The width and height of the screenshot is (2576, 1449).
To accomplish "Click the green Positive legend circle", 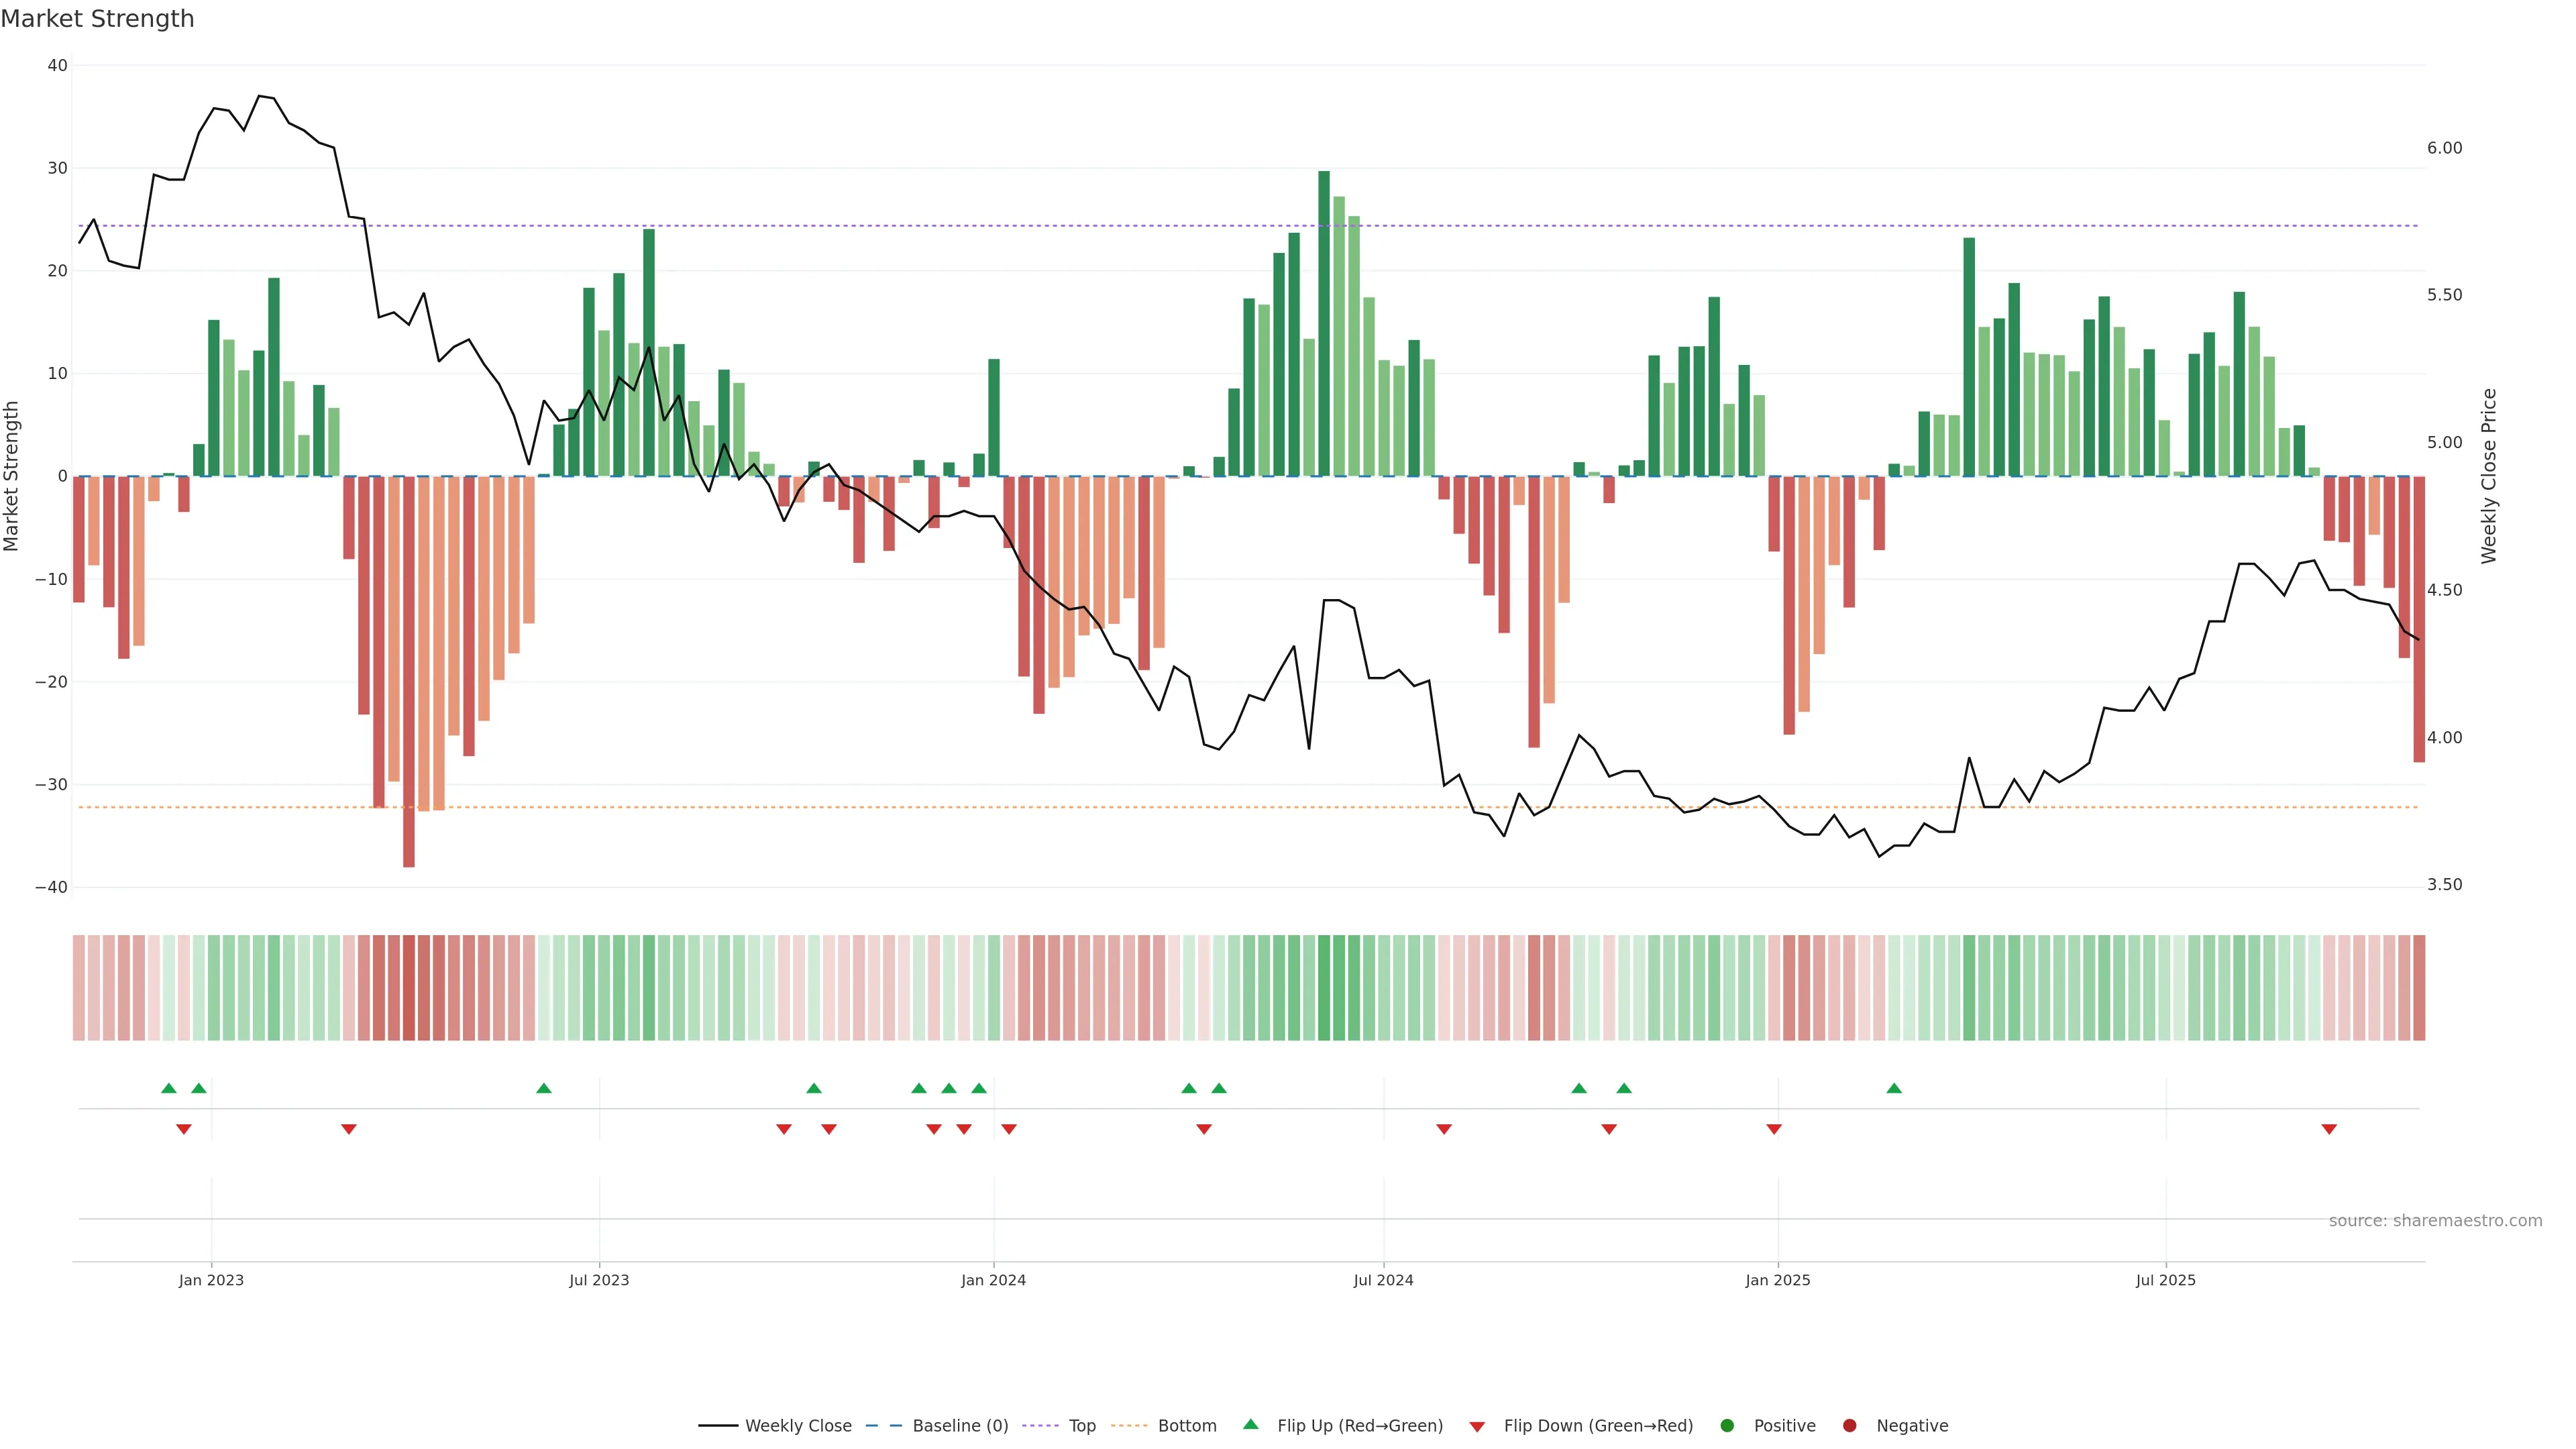I will coord(1727,1425).
